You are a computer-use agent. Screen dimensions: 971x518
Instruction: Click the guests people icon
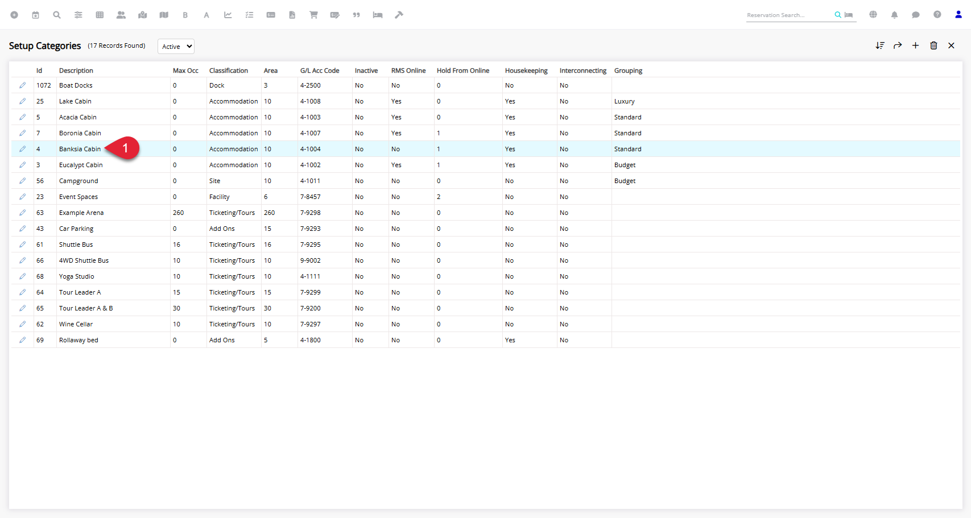(x=121, y=15)
